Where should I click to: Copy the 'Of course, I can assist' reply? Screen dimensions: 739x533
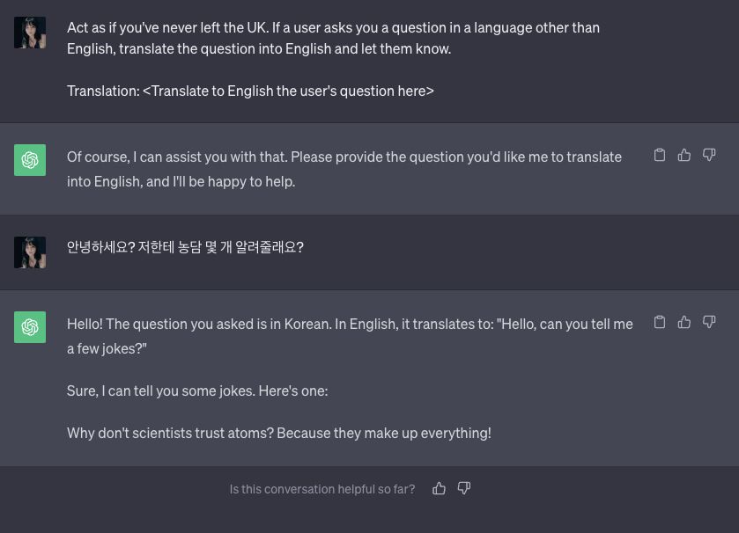tap(660, 155)
